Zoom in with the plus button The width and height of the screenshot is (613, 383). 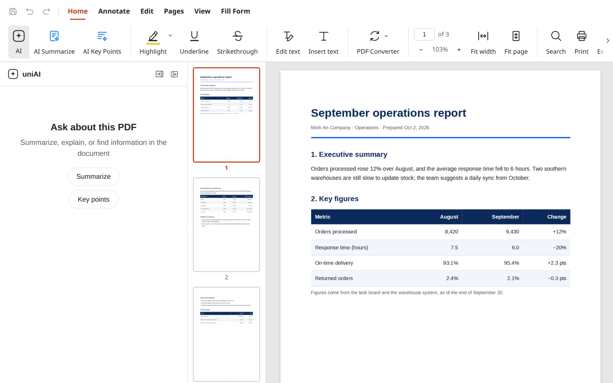(459, 50)
